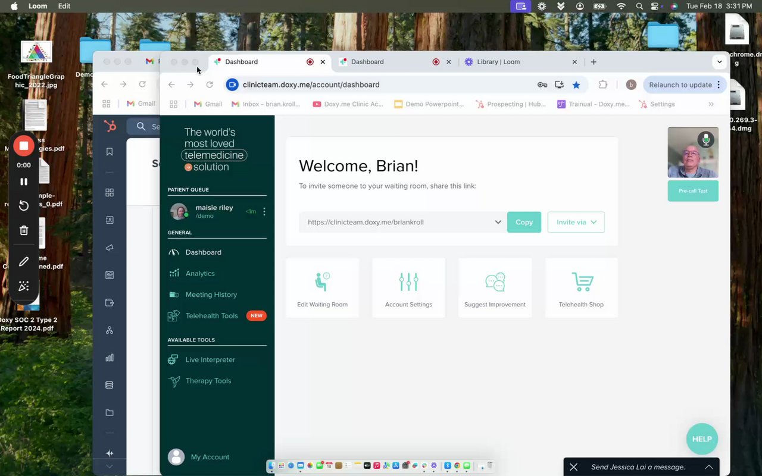Click Therapy Tools plant icon
762x476 pixels.
click(174, 381)
